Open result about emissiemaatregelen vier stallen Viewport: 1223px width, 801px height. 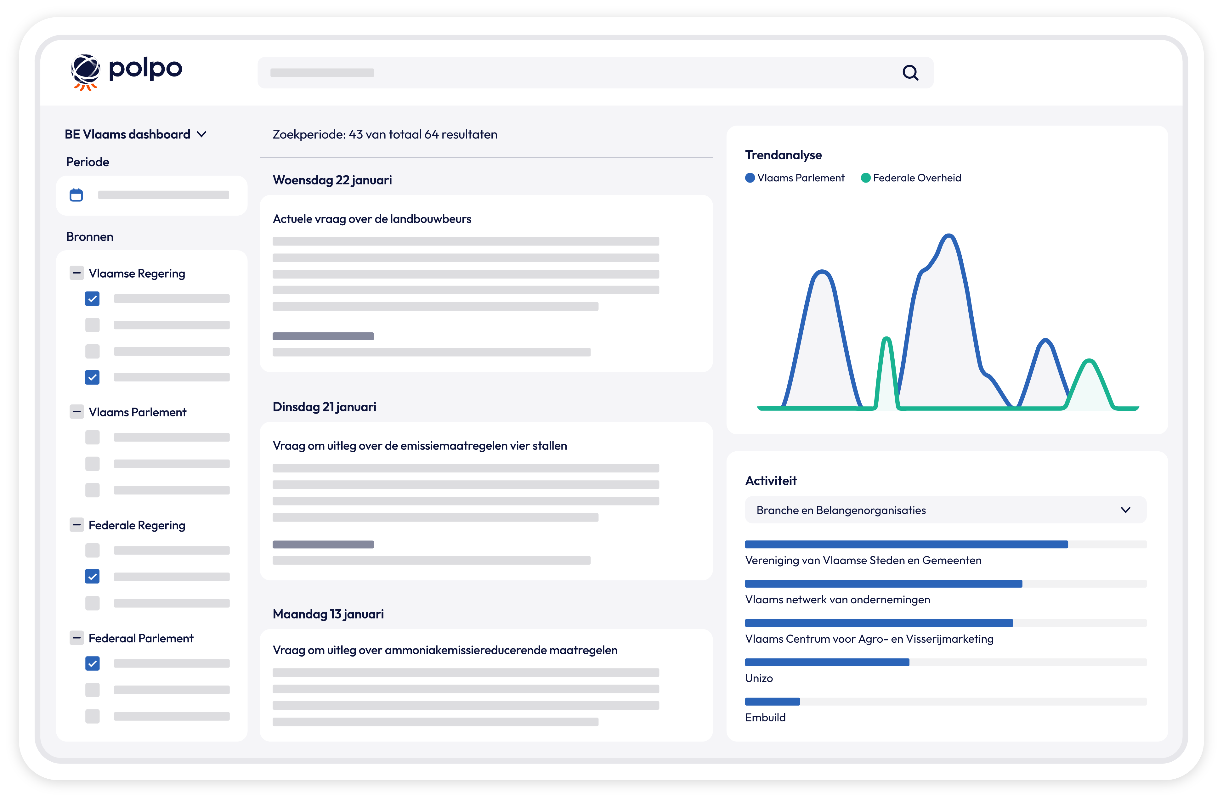[419, 445]
